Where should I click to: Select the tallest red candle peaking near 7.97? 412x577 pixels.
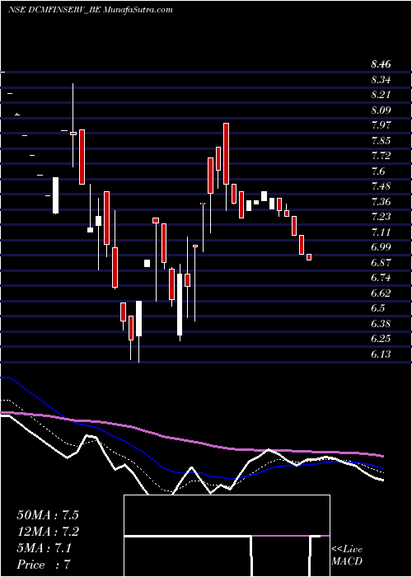click(x=227, y=154)
